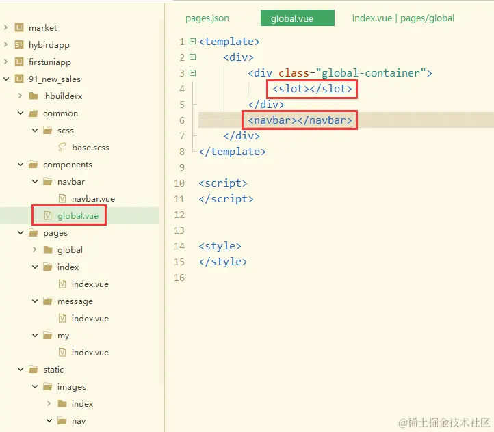Screen dimensions: 494x432
Task: Click the message folder icon
Action: point(48,301)
